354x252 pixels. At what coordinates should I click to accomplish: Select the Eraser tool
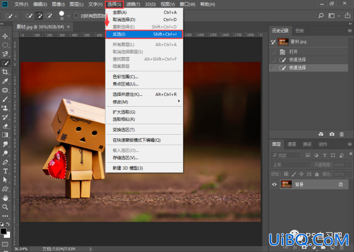[x=5, y=126]
